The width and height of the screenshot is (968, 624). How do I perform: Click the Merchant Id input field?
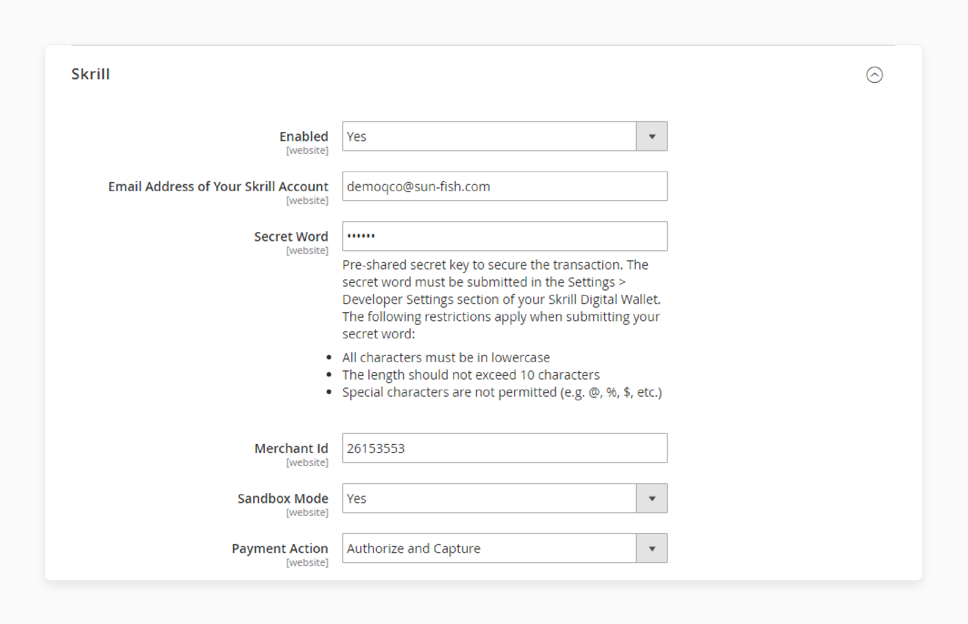coord(505,448)
